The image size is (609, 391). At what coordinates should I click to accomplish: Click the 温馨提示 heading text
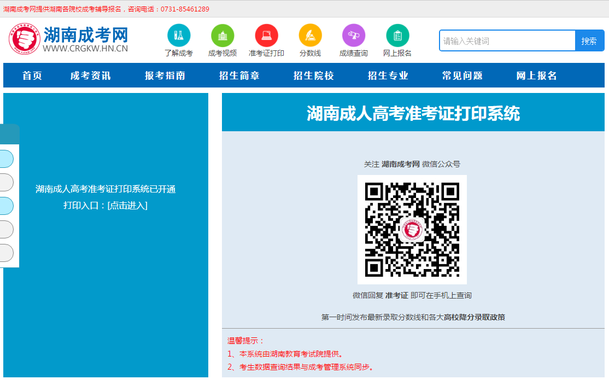pyautogui.click(x=245, y=341)
